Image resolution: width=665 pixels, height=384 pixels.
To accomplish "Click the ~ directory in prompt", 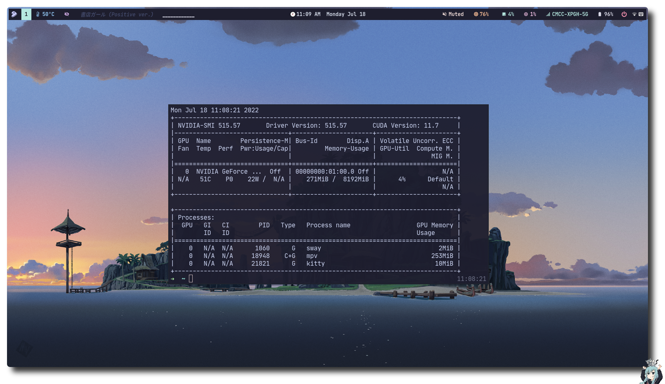I will click(183, 279).
